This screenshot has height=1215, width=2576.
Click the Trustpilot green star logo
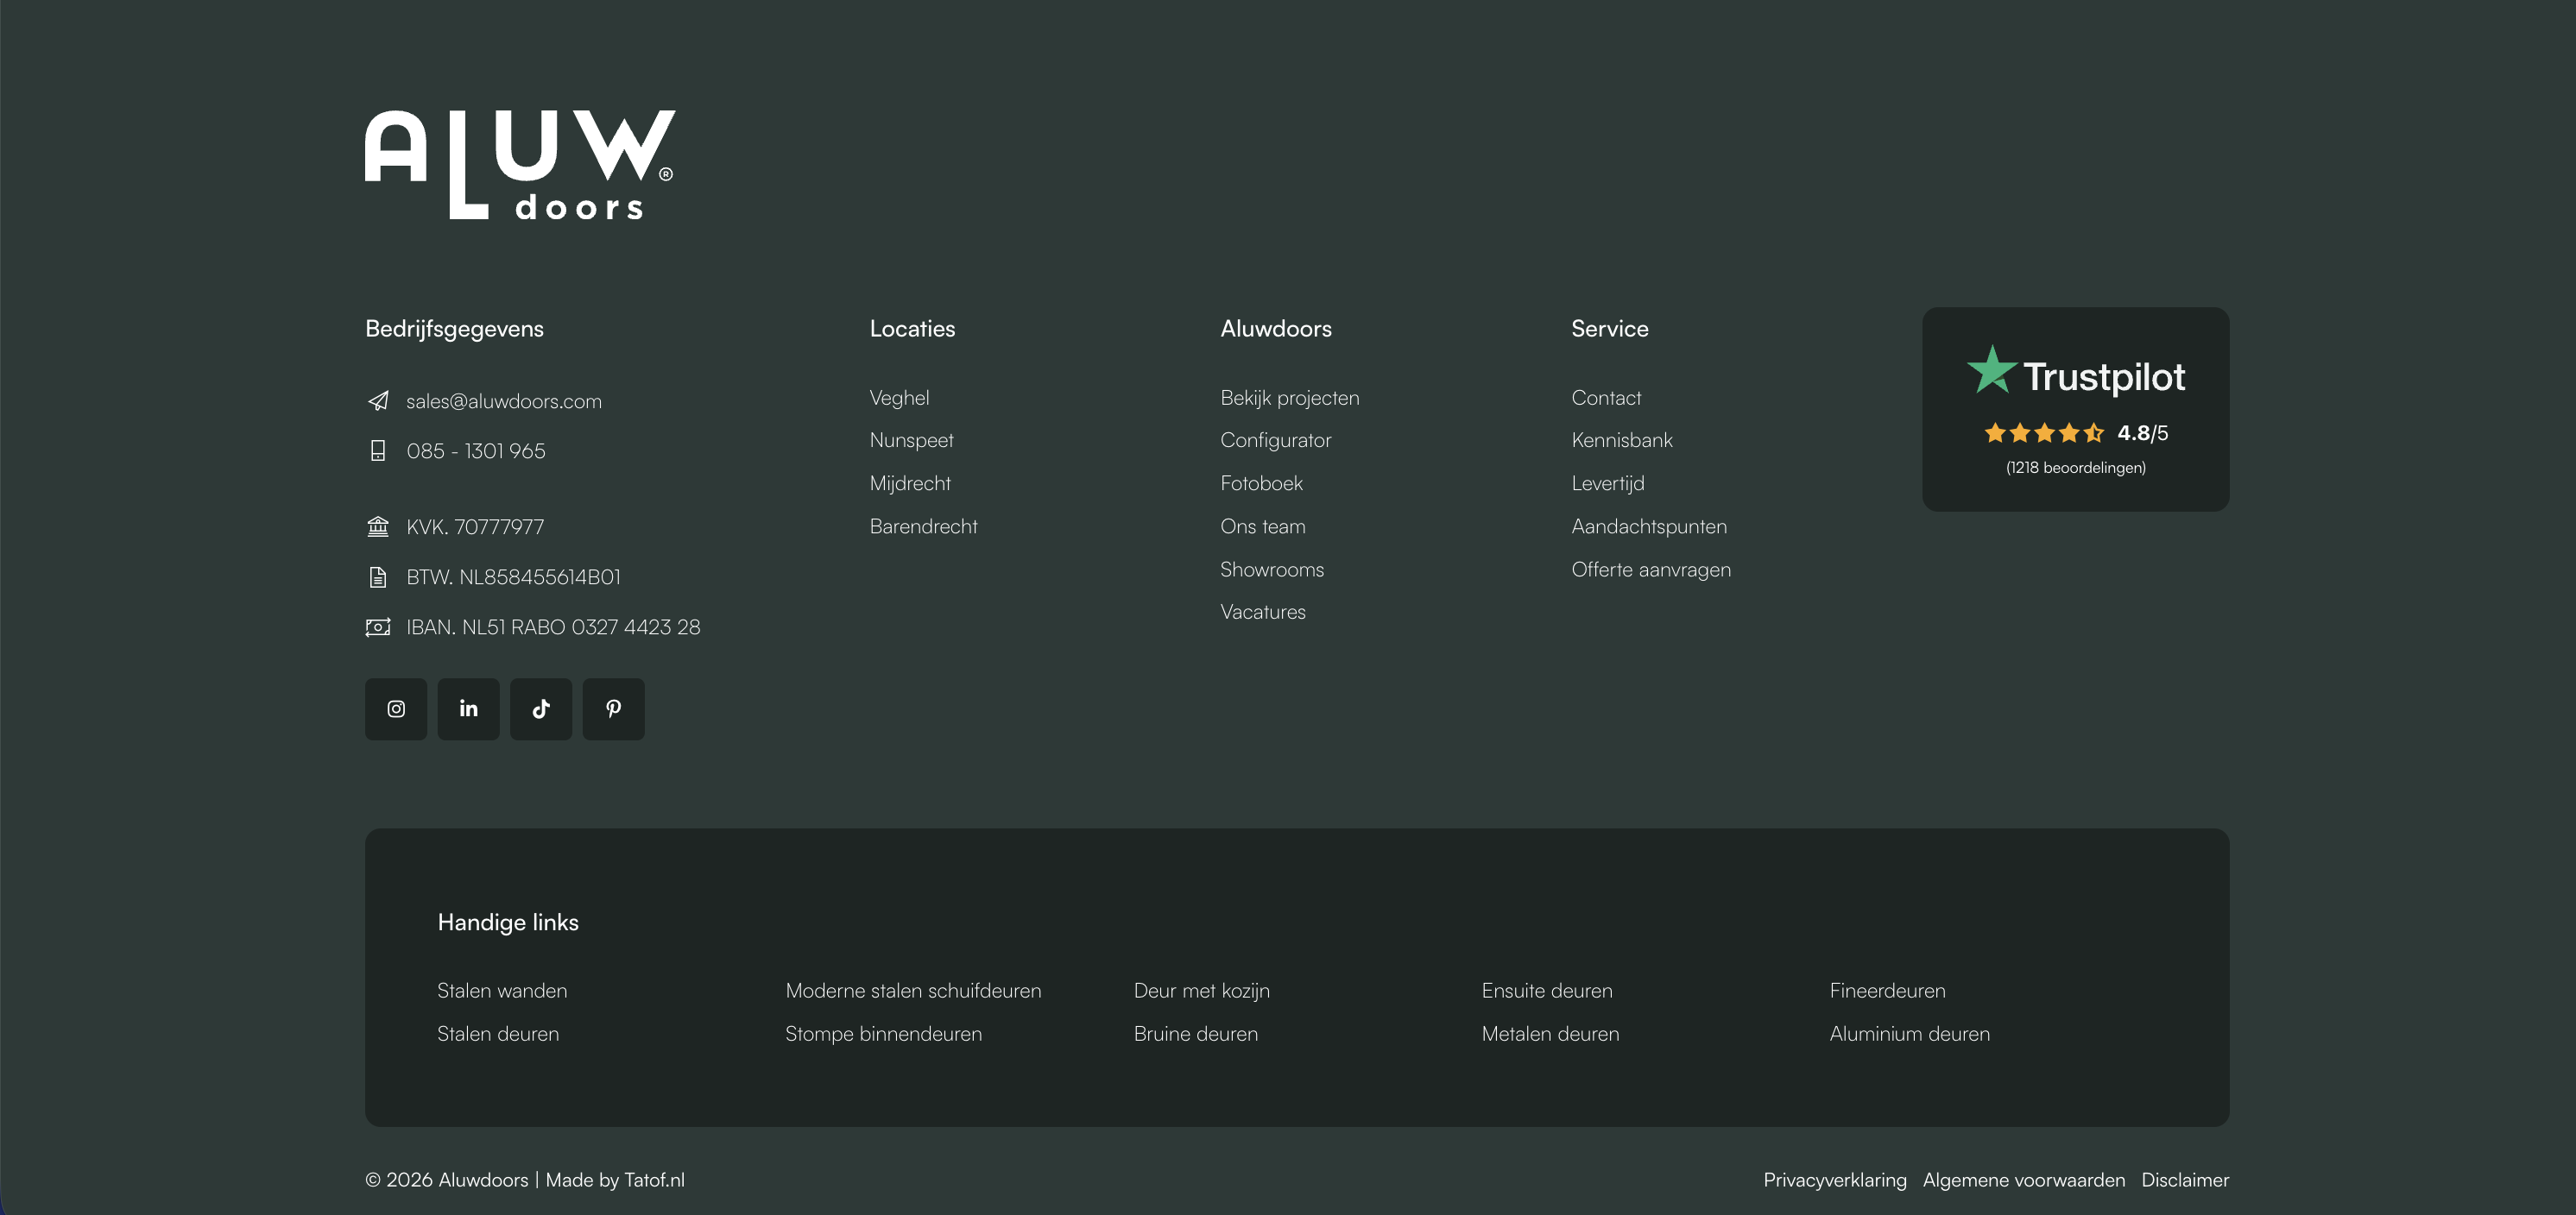[x=1991, y=370]
